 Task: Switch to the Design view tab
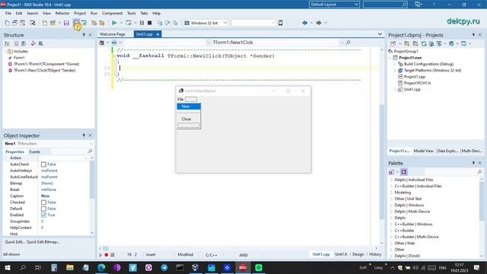tap(358, 254)
